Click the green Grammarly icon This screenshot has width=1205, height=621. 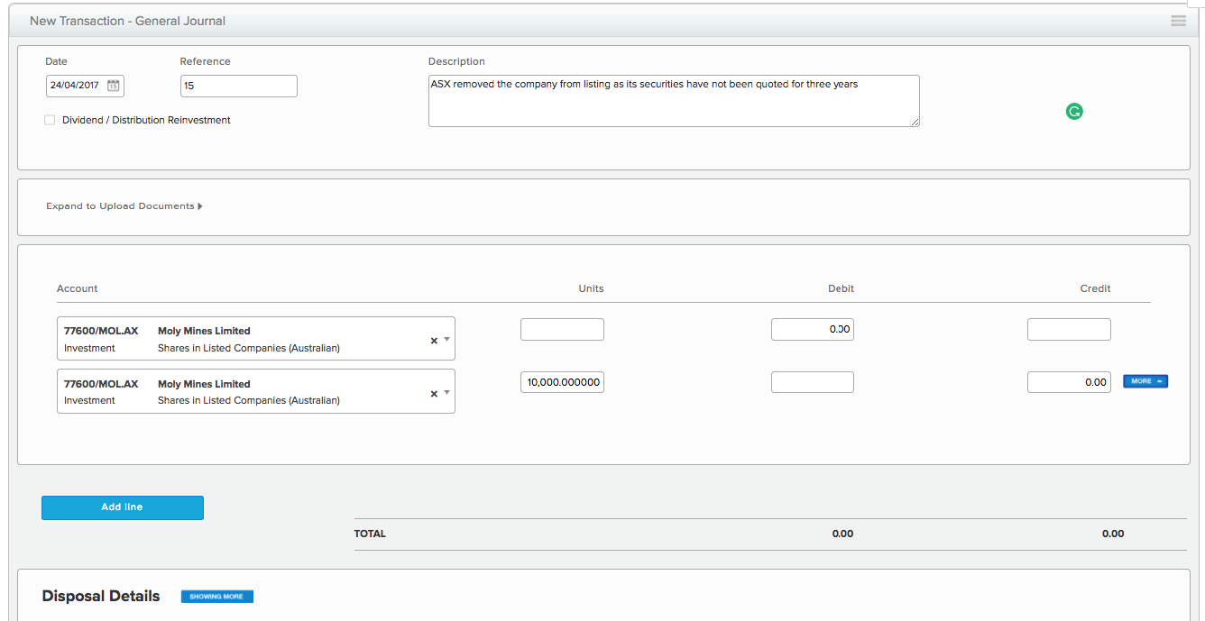coord(1073,112)
